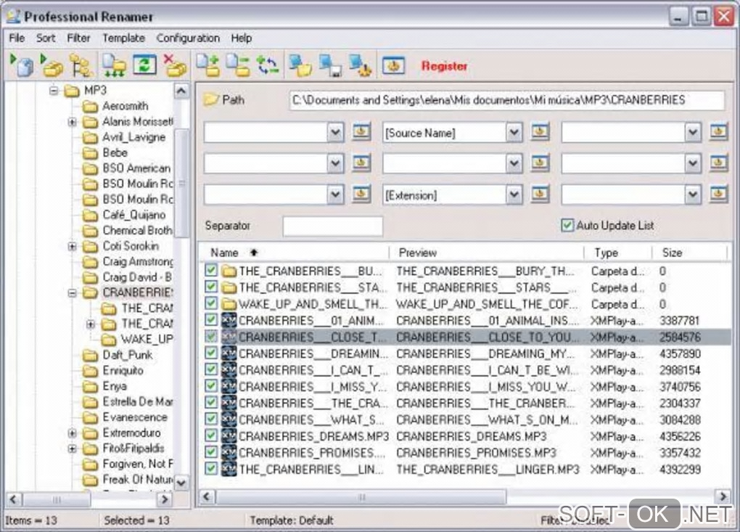Image resolution: width=740 pixels, height=532 pixels.
Task: Click the file list horizontal scrollbar thumb
Action: pyautogui.click(x=361, y=496)
